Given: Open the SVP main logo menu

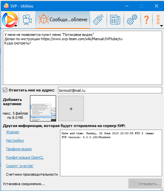Looking at the screenshot, I should coord(10,20).
